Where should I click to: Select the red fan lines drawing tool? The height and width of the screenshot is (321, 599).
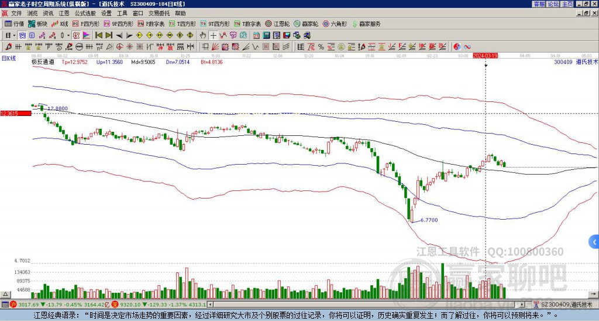coord(215,47)
